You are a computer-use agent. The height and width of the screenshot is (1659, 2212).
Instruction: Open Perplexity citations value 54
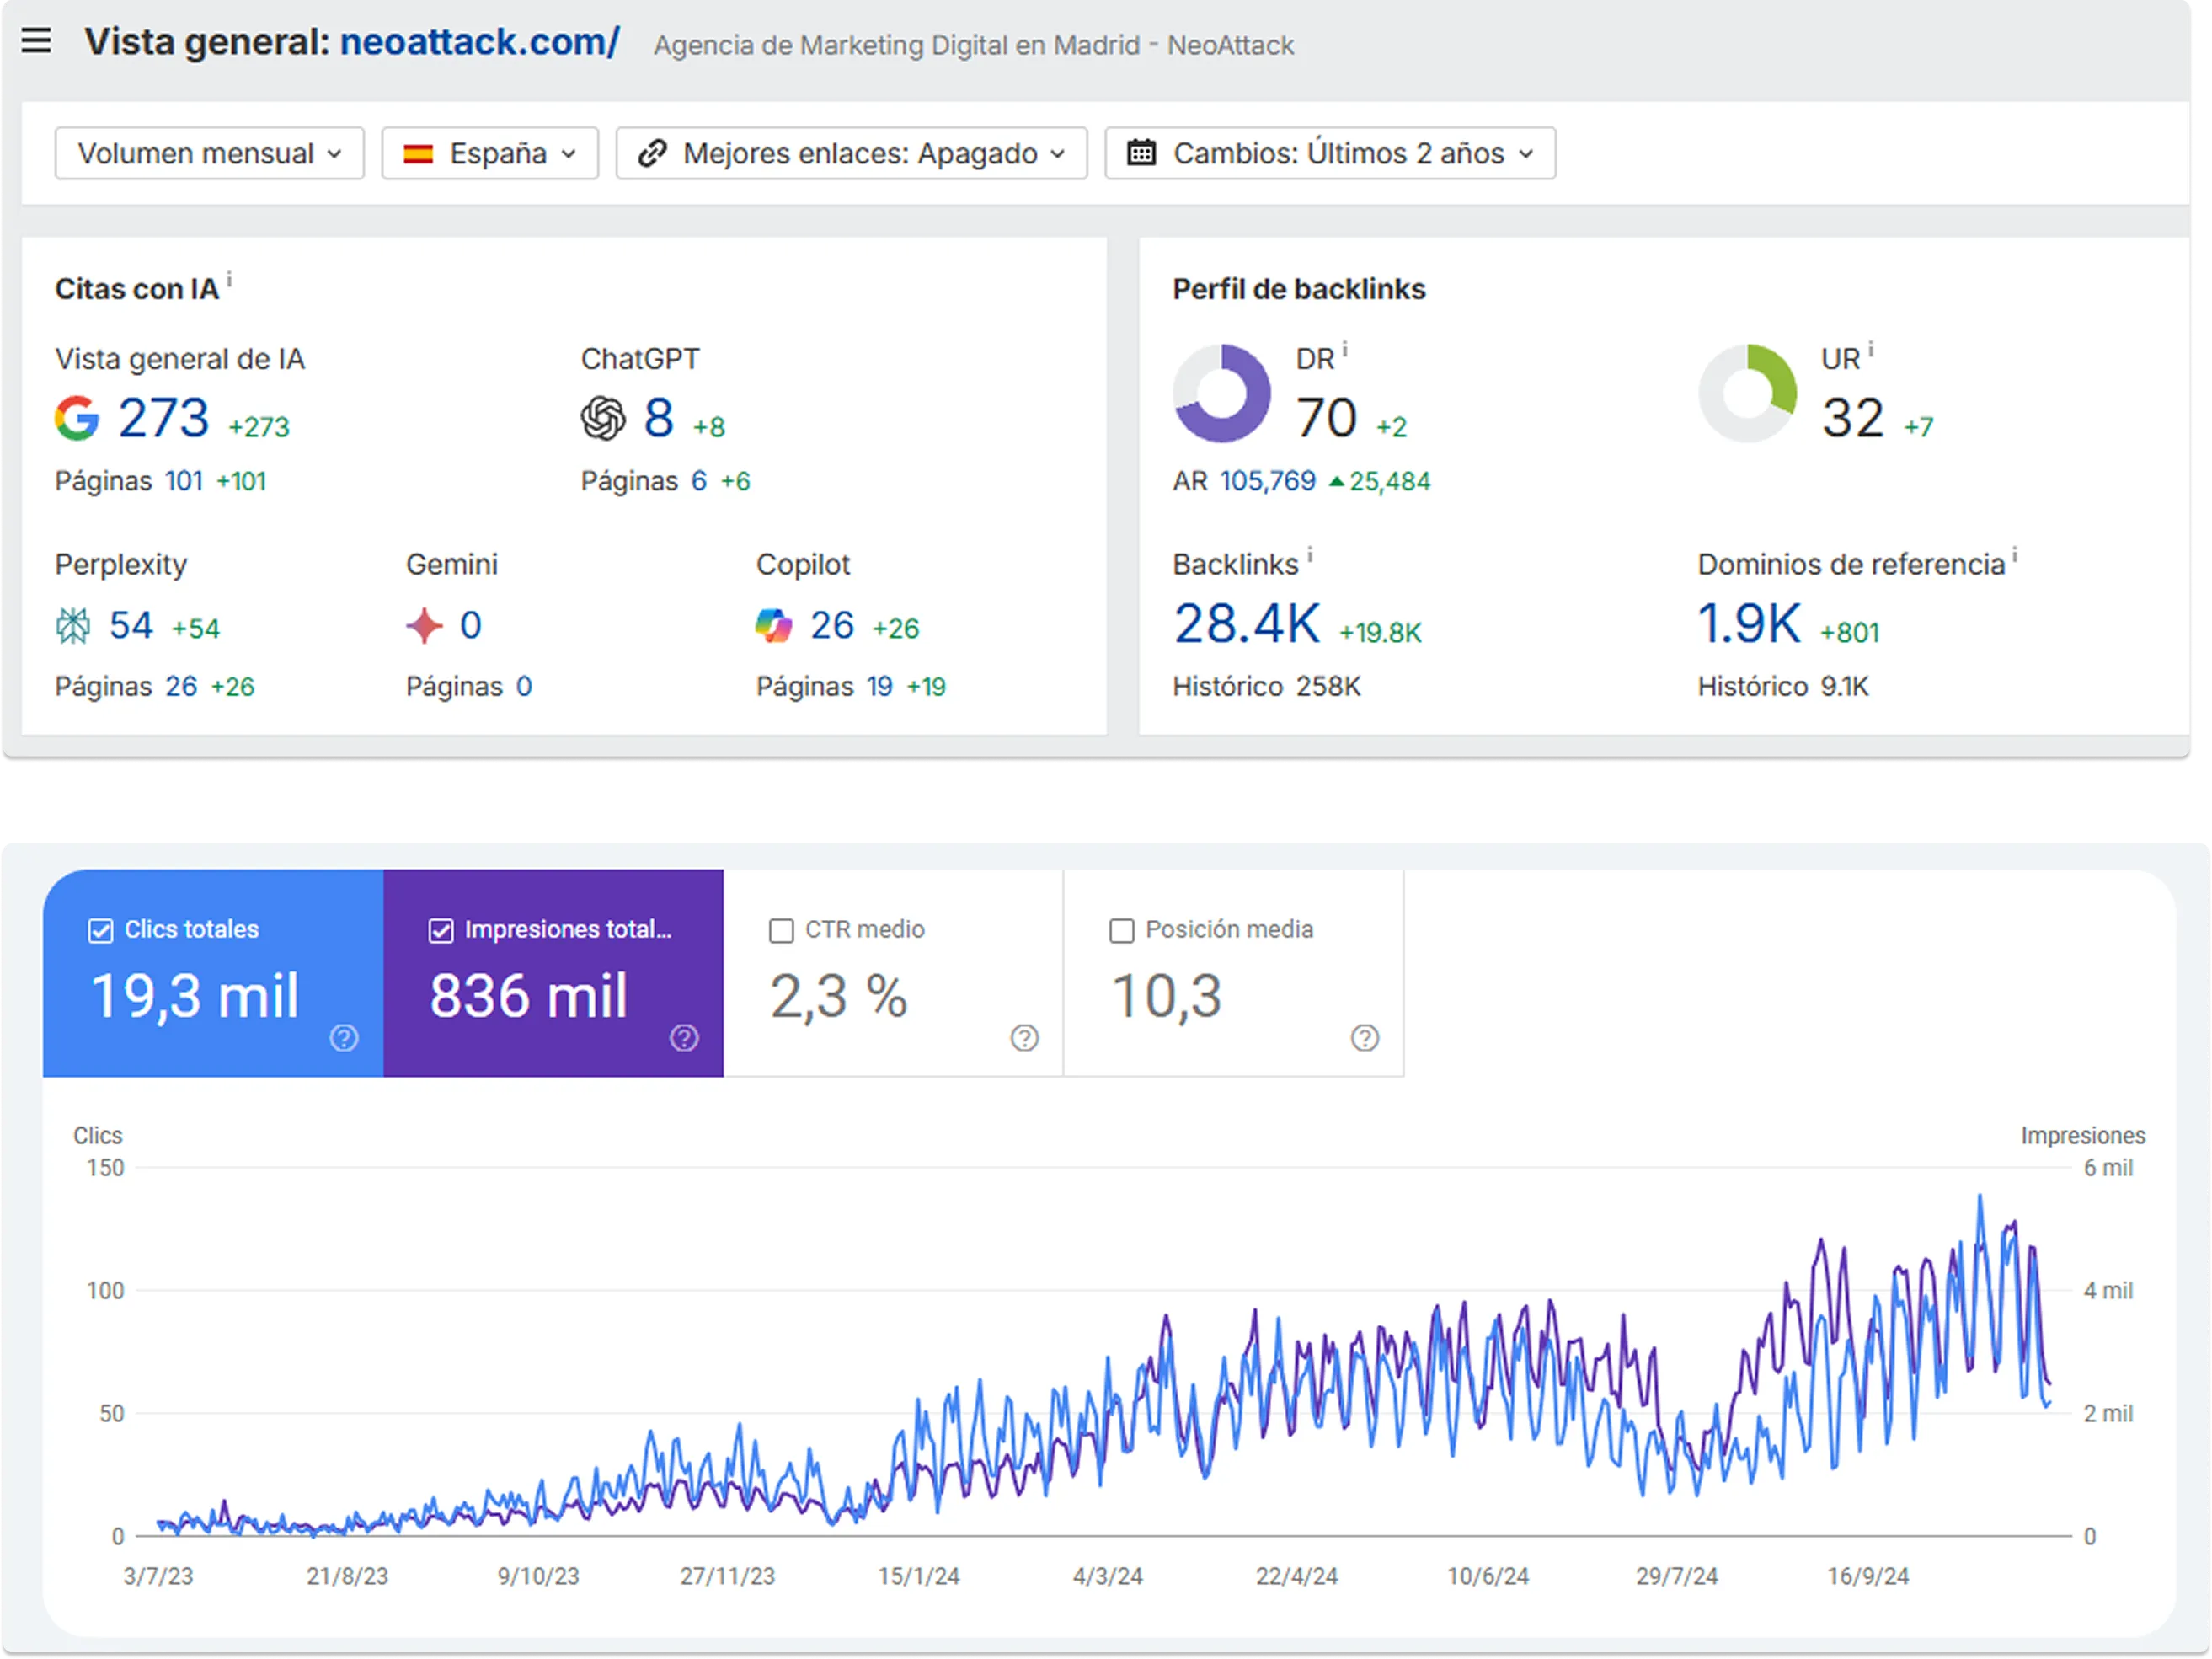click(x=131, y=626)
